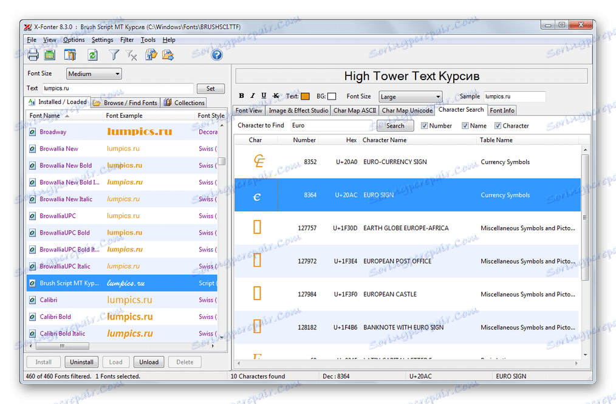Viewport: 616px width, 404px height.
Task: Click the Set button
Action: click(211, 89)
